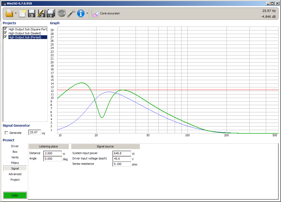Image resolution: width=281 pixels, height=202 pixels.
Task: Click the Listening place header
Action: (x=49, y=146)
